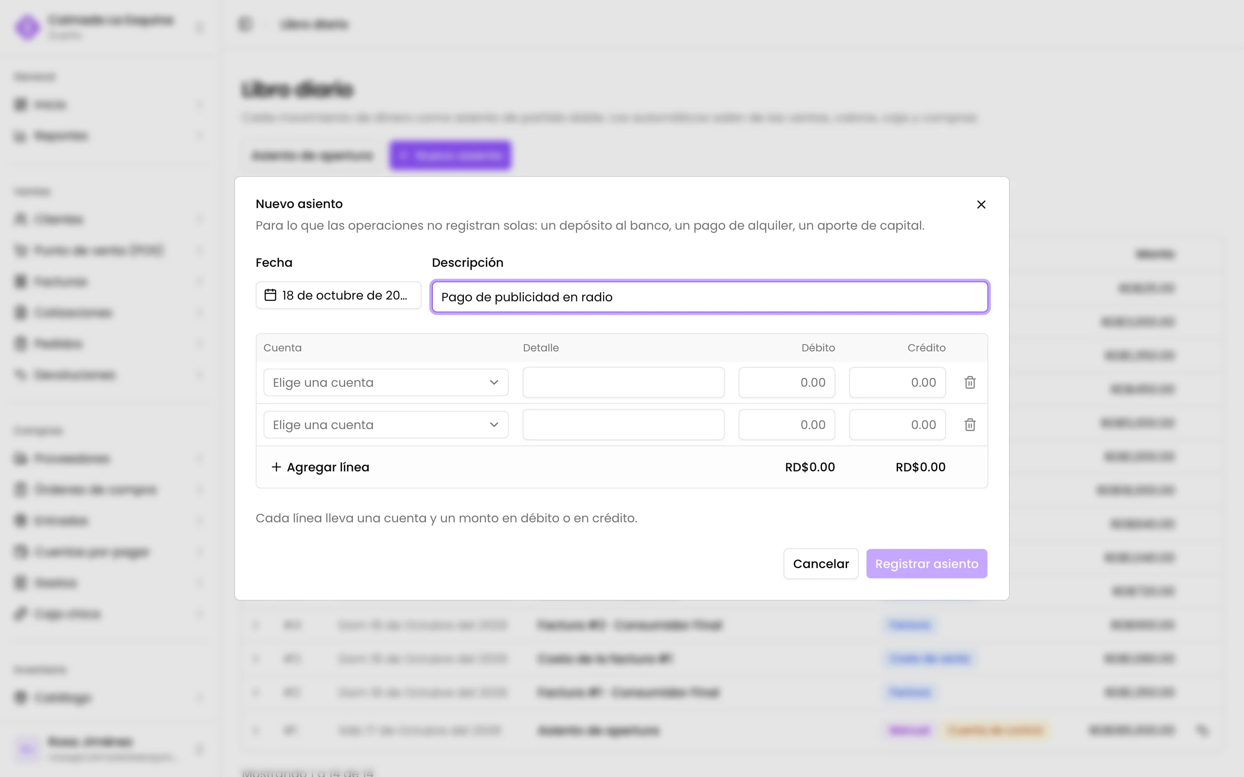Click the Descripción text field
1244x777 pixels.
coord(710,297)
